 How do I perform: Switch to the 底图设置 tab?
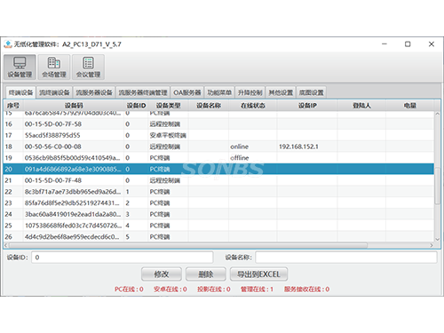(x=312, y=92)
